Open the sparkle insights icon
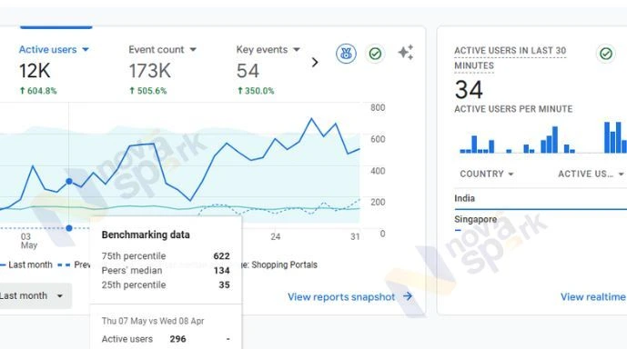The width and height of the screenshot is (627, 349). pyautogui.click(x=406, y=53)
